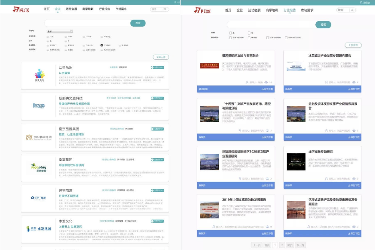The height and width of the screenshot is (250, 375).
Task: Click the 保利旅游 company logo
Action: [38, 198]
